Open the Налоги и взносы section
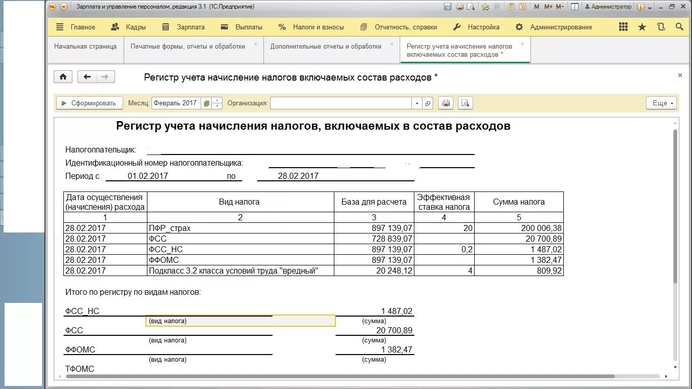The height and width of the screenshot is (389, 692). (311, 27)
